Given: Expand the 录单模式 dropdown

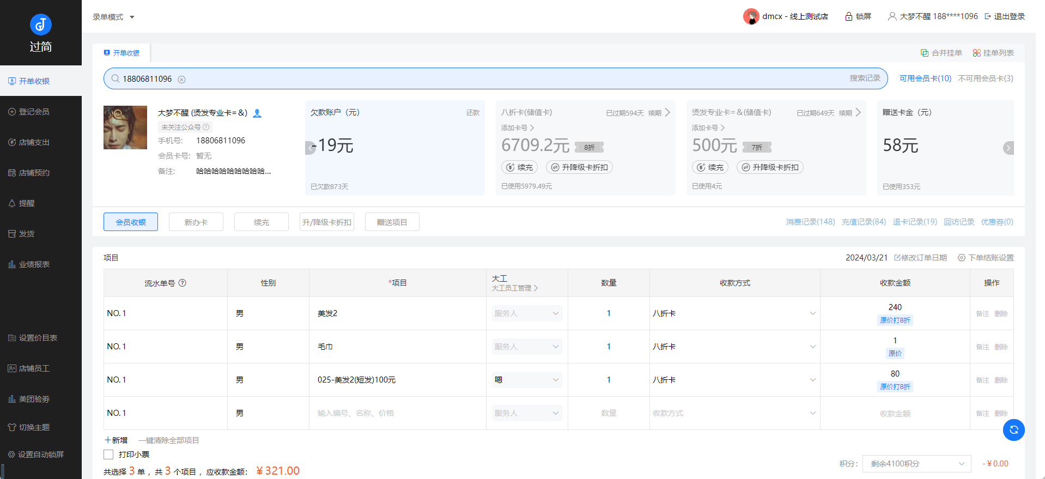Looking at the screenshot, I should (x=113, y=17).
